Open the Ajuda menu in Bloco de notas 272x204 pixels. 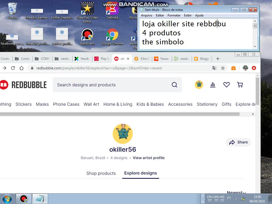pyautogui.click(x=199, y=15)
